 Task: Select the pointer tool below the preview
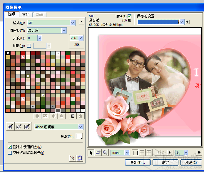point(91,153)
